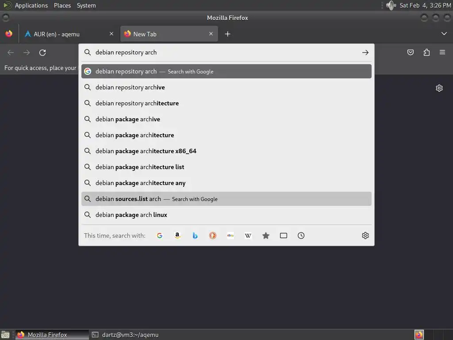
Task: Select 'debian repository arch' Search with Google
Action: pyautogui.click(x=226, y=71)
